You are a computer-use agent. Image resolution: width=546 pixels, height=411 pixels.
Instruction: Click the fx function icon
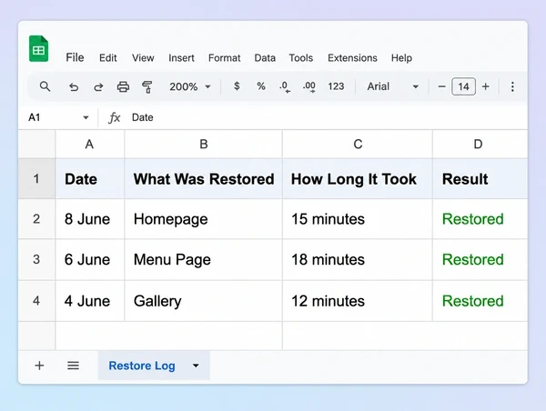pos(115,117)
